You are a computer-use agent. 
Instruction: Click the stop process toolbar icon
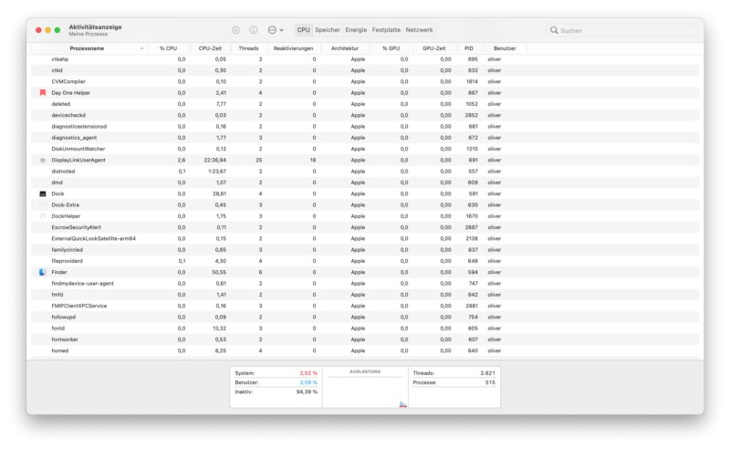coord(235,30)
